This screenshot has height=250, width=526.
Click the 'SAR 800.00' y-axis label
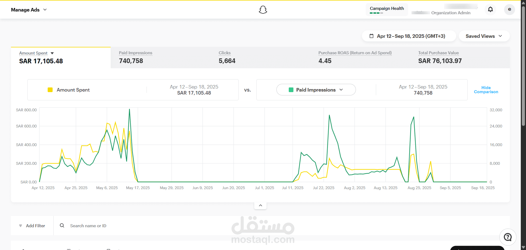coord(26,110)
